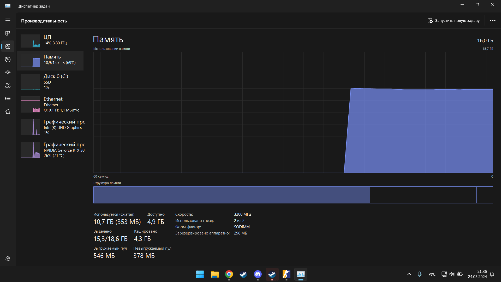Screen dimensions: 501x282
Task: Open the Ethernet performance panel
Action: [53, 104]
